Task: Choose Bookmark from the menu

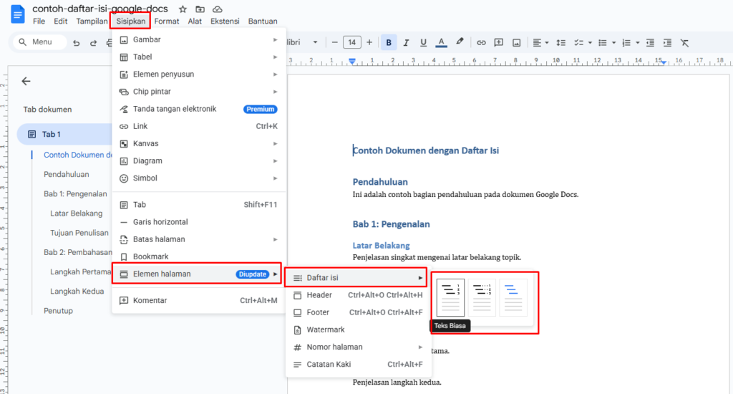Action: (199, 257)
